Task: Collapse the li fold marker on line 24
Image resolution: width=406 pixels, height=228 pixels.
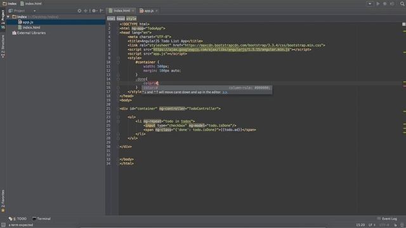Action: tap(118, 121)
